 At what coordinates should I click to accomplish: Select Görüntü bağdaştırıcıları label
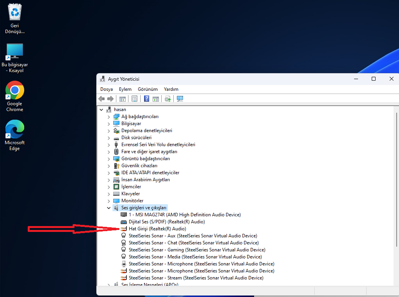(146, 159)
